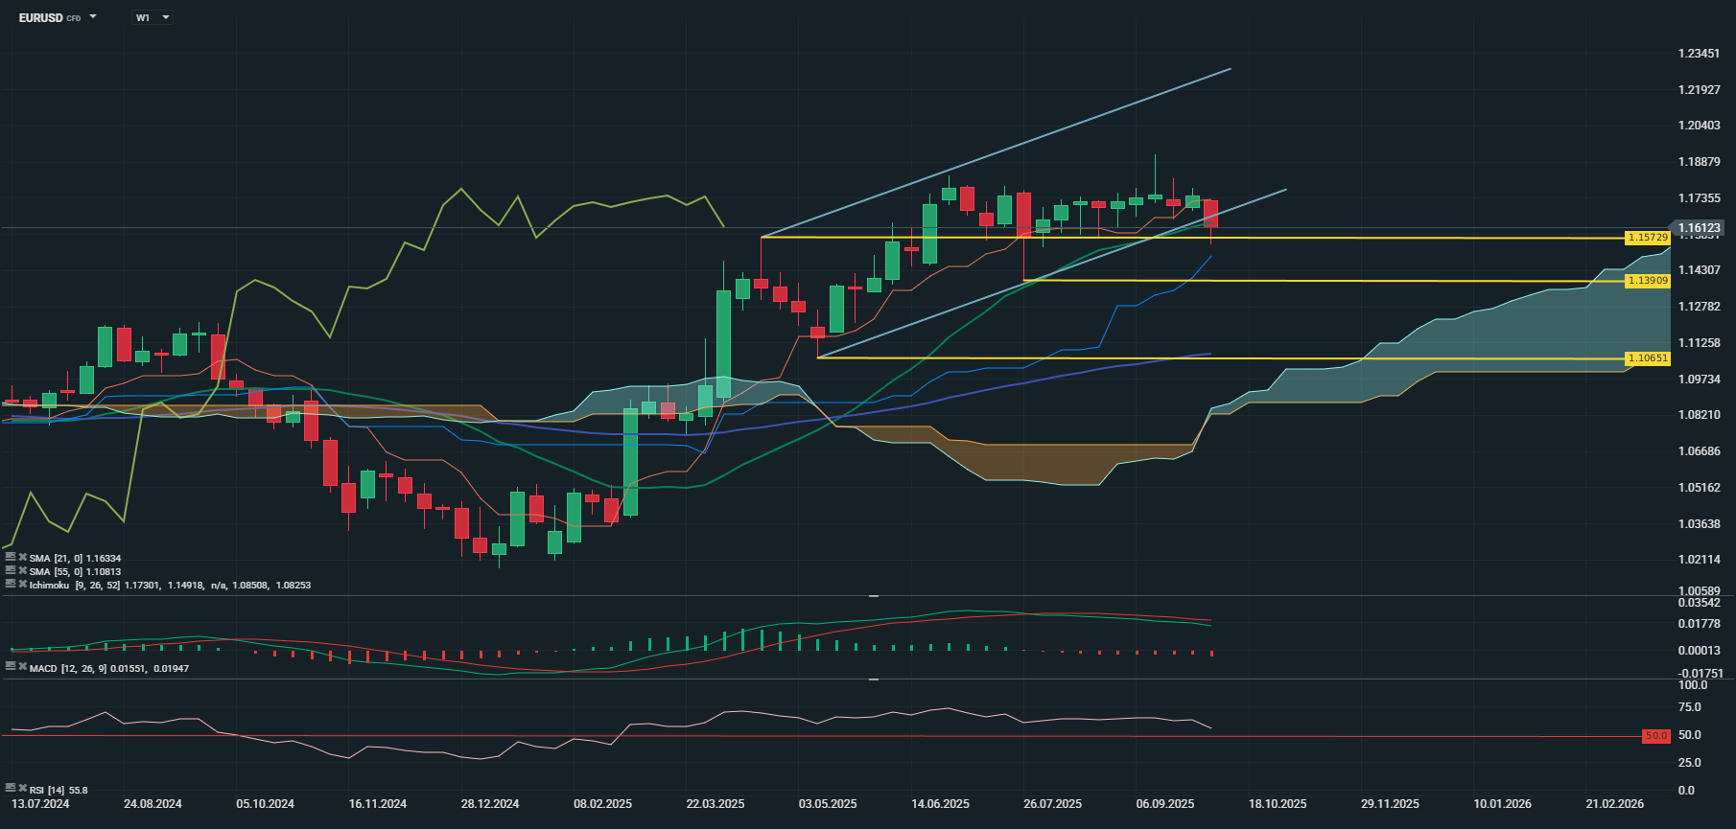Image resolution: width=1736 pixels, height=829 pixels.
Task: Click the RSI axis value 100.0
Action: 1692,685
